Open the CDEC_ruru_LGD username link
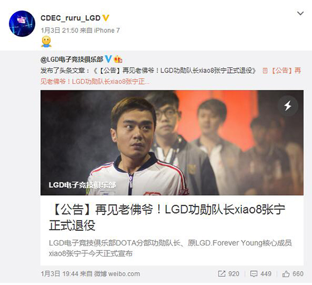Image resolution: width=312 pixels, height=285 pixels. point(70,18)
